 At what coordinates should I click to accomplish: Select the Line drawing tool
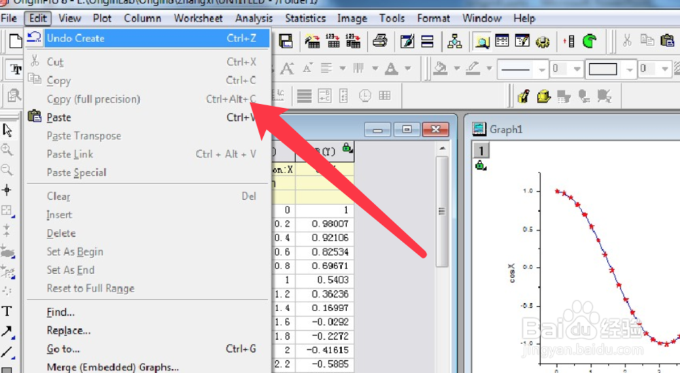pyautogui.click(x=7, y=352)
